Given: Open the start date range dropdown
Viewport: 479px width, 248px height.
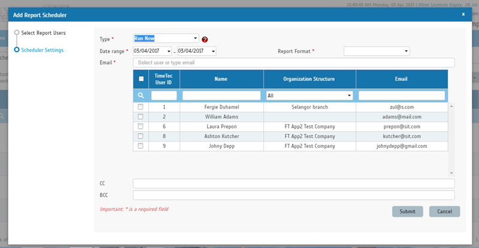Looking at the screenshot, I should tap(152, 51).
